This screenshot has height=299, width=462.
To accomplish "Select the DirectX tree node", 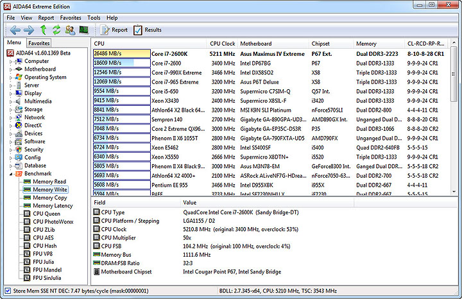I will coord(33,125).
